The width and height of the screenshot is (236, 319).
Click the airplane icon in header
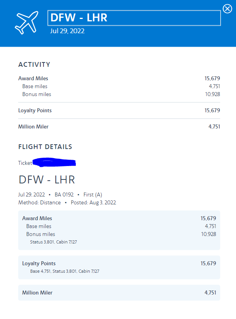tap(26, 23)
